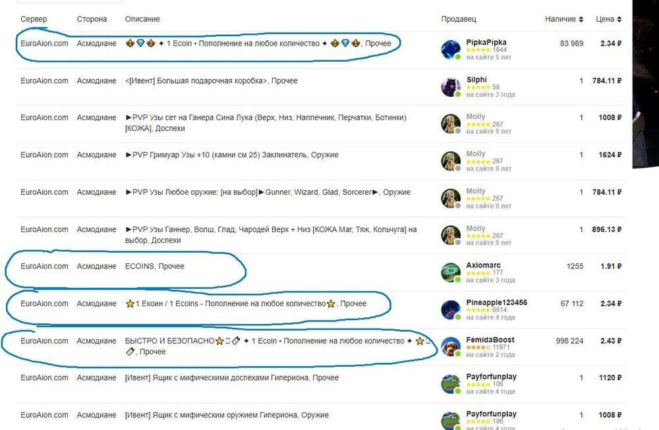Open PipkaPipka seller avatar

pyautogui.click(x=451, y=49)
